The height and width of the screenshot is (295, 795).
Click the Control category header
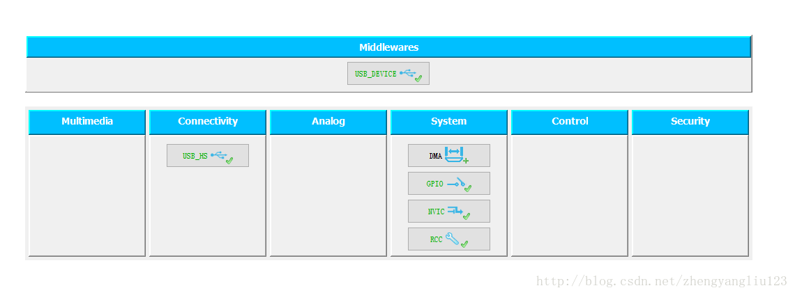570,122
